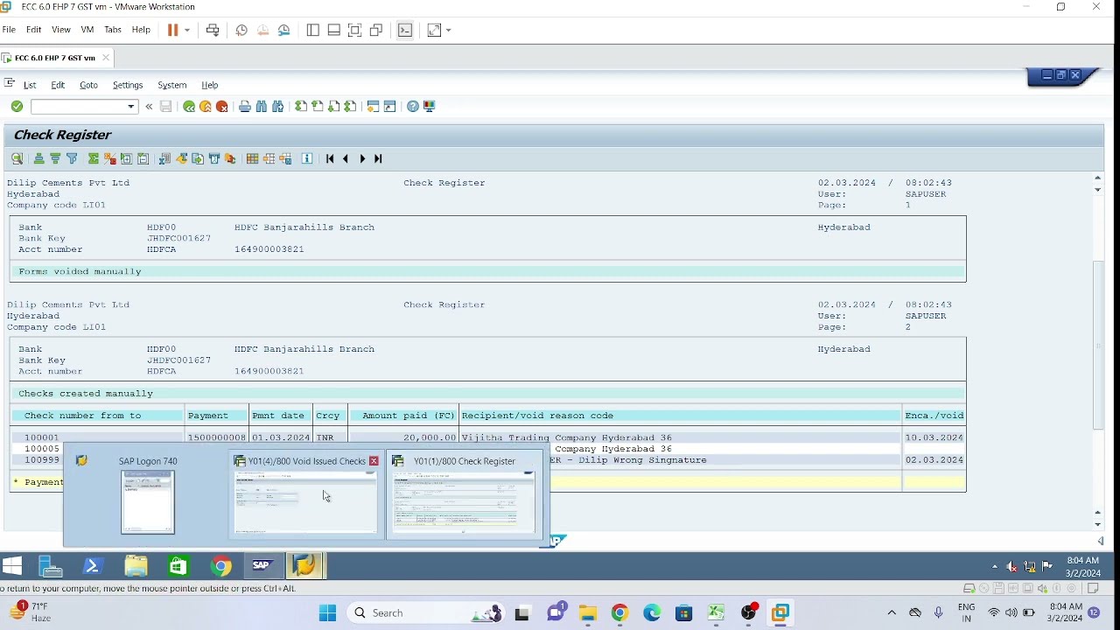1120x630 pixels.
Task: Click the Create New Session icon
Action: (374, 107)
